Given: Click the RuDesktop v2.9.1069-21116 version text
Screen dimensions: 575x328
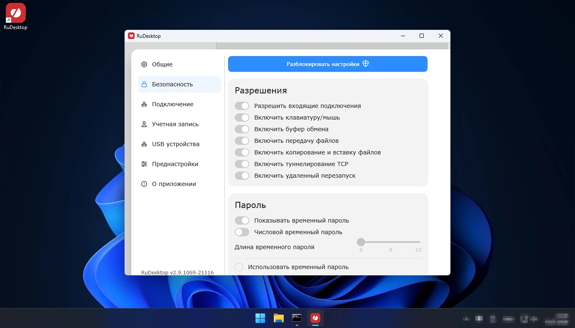Looking at the screenshot, I should pyautogui.click(x=177, y=272).
